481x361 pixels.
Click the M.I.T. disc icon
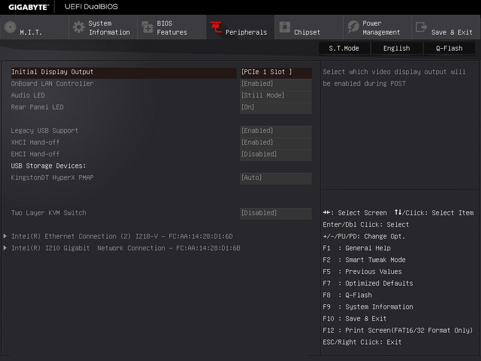pyautogui.click(x=11, y=27)
